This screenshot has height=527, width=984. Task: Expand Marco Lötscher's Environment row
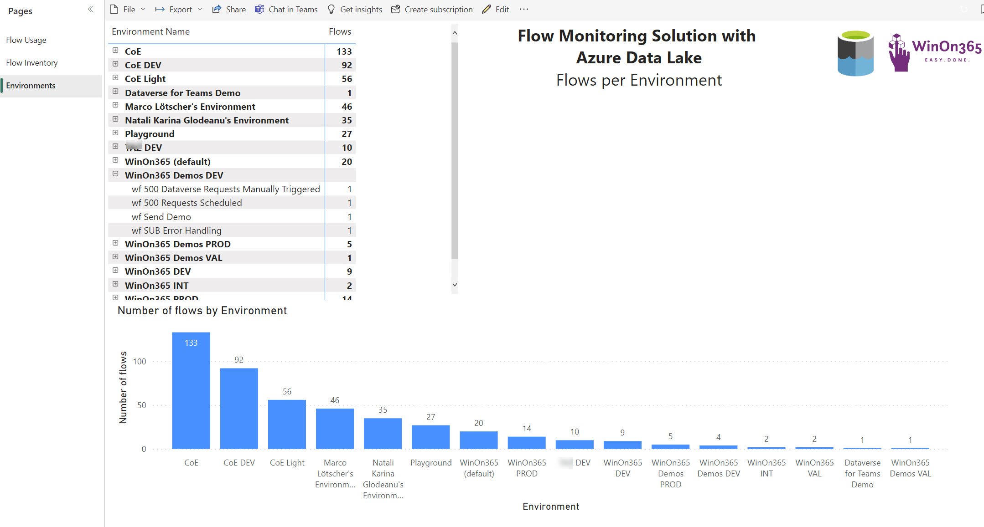pyautogui.click(x=115, y=105)
